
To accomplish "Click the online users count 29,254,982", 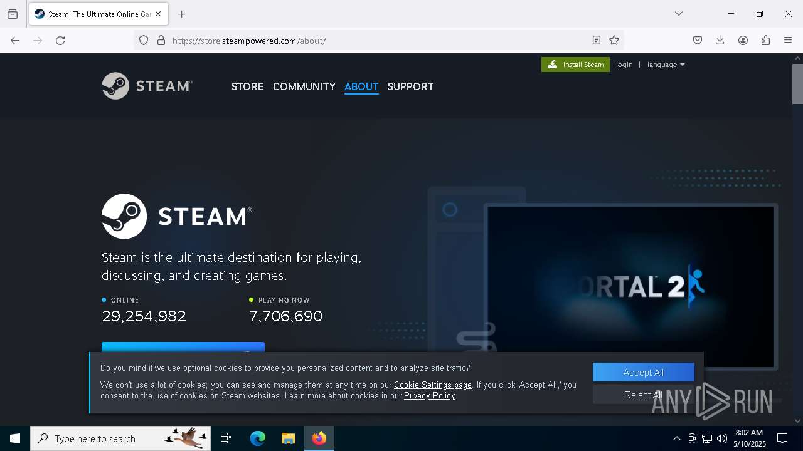I will pos(144,316).
